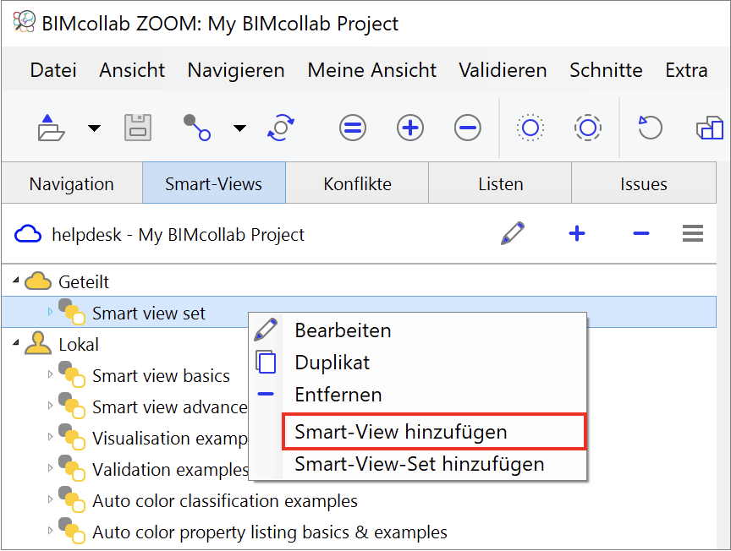Click the building blocks icon
Screen dimensions: 731x551
click(710, 128)
